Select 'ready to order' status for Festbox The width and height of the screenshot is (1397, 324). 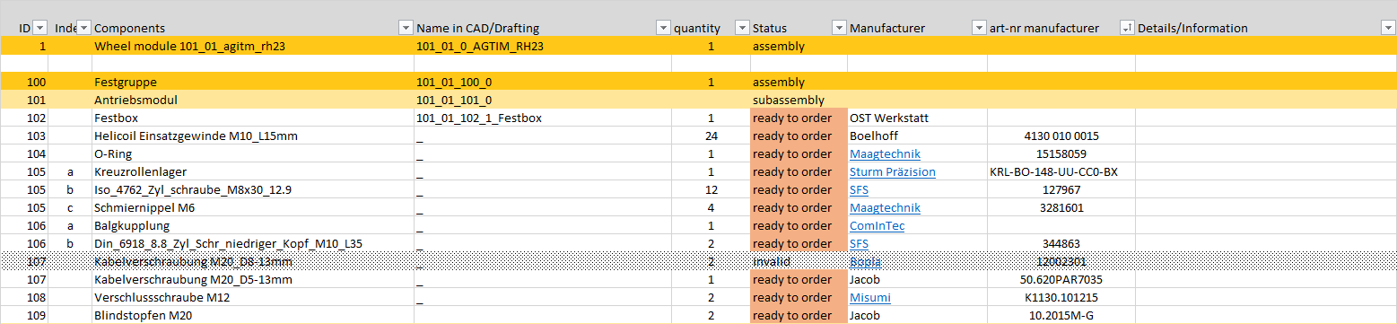click(x=799, y=118)
